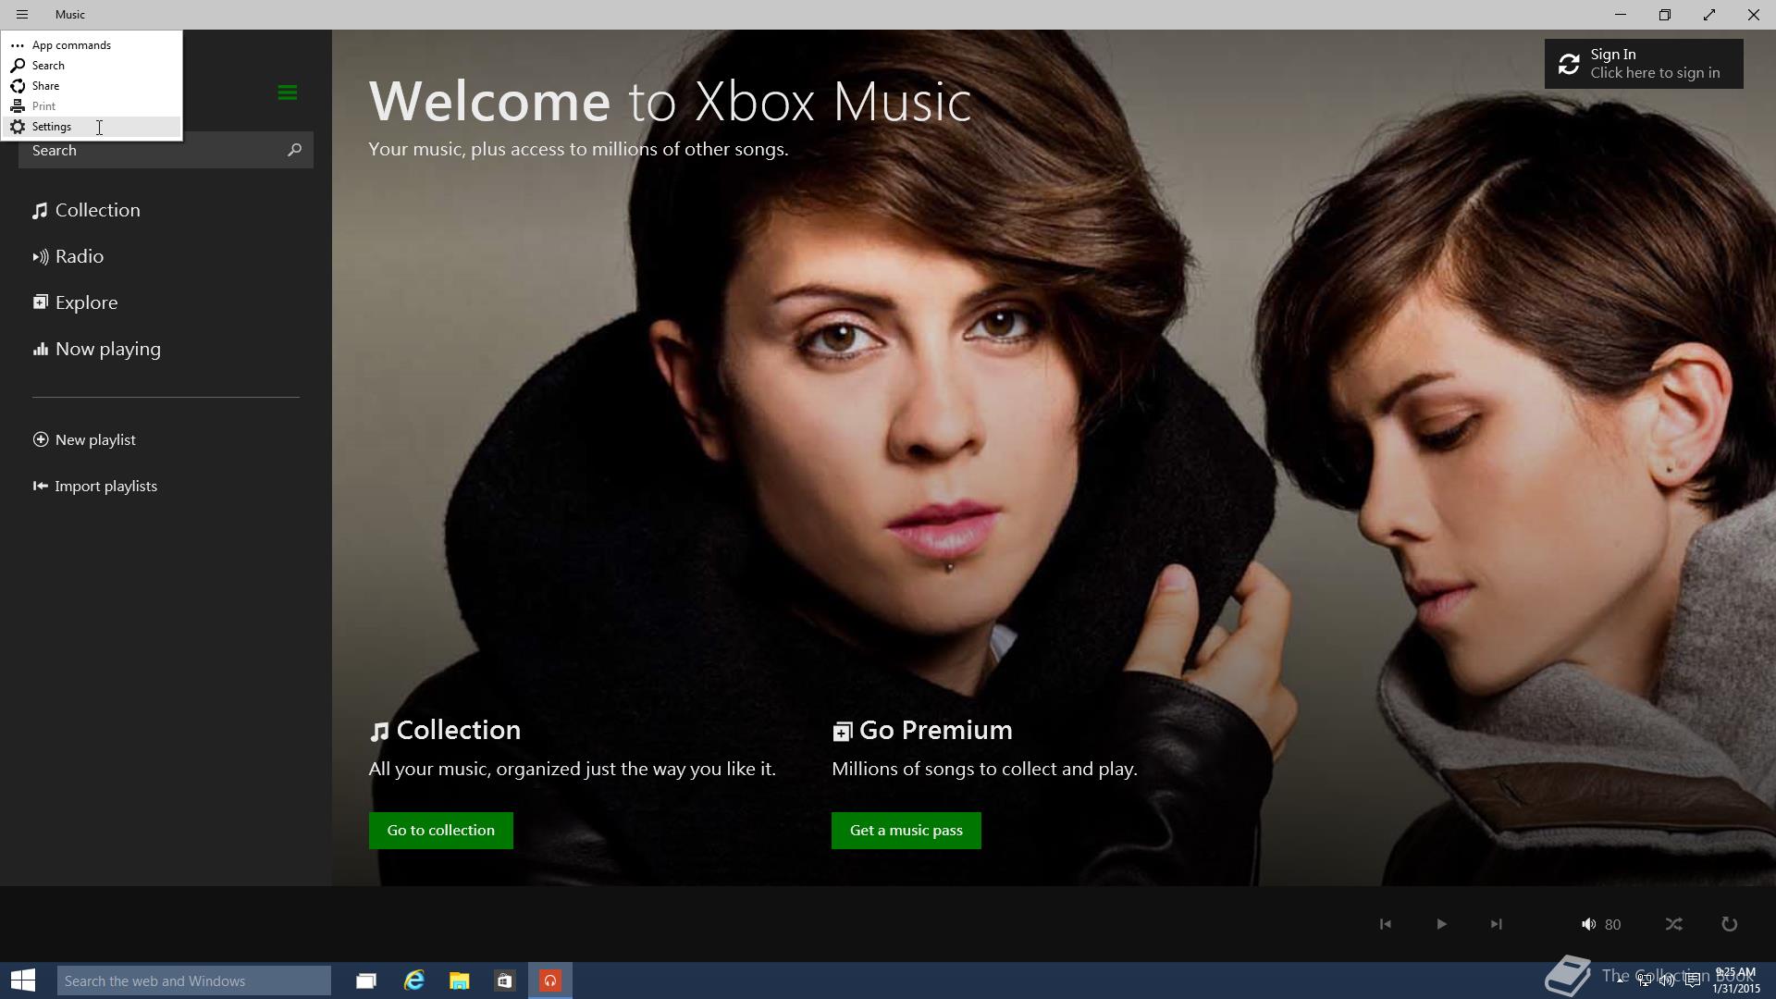The image size is (1776, 999).
Task: Skip to next track
Action: click(x=1497, y=924)
